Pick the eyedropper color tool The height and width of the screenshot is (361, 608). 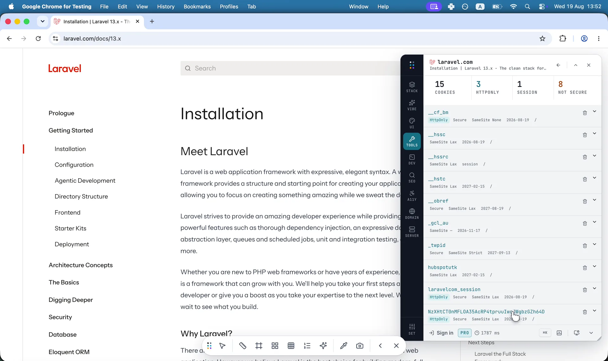344,346
